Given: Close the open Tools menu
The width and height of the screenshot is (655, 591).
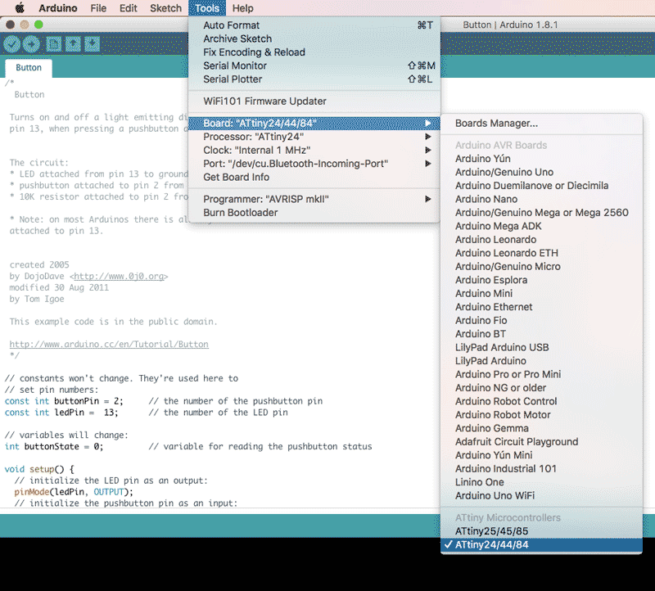Looking at the screenshot, I should pyautogui.click(x=207, y=8).
